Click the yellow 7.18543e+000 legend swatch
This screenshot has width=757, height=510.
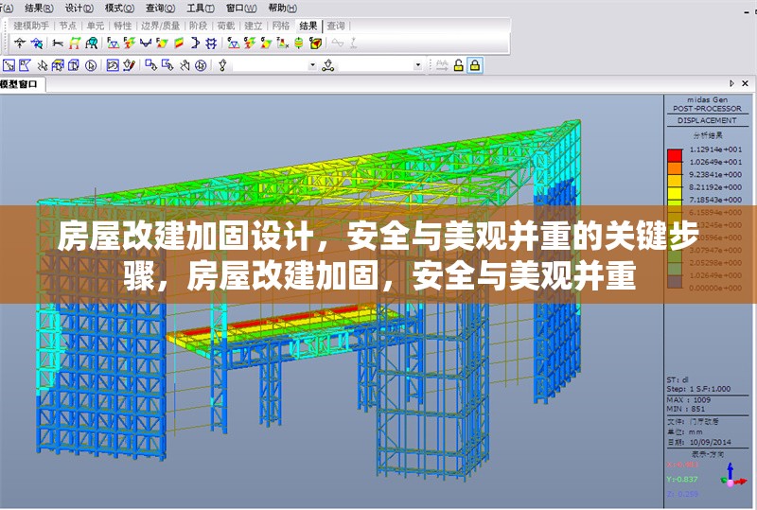pos(675,194)
